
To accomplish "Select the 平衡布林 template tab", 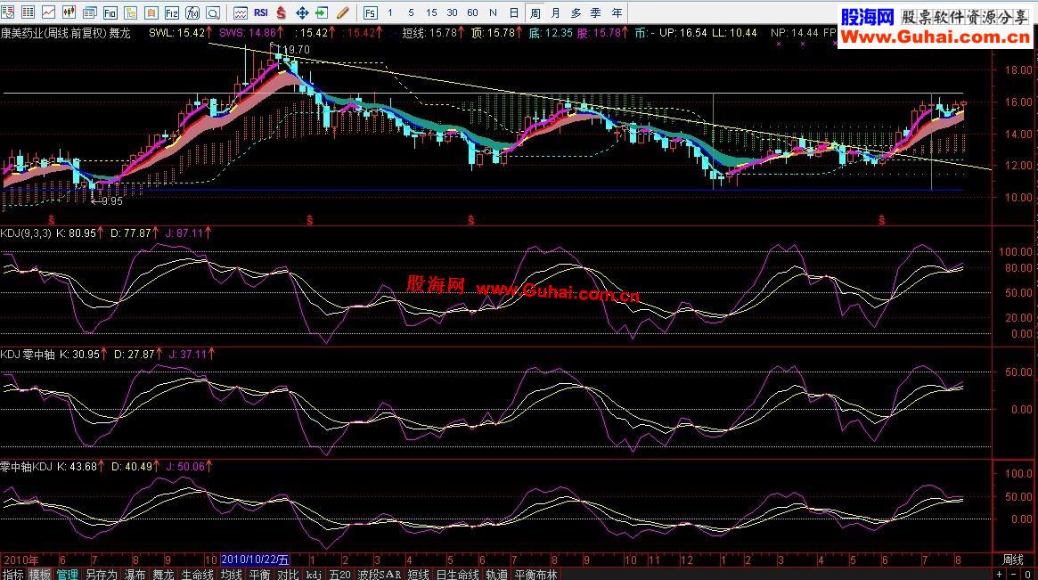I will 536,574.
